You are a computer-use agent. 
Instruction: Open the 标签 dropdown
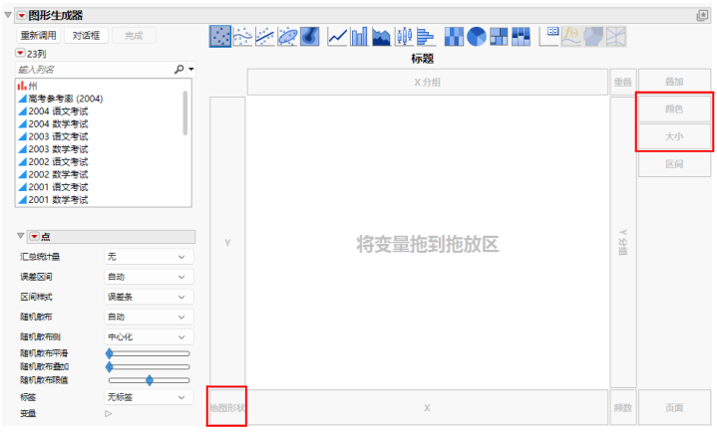tap(149, 397)
